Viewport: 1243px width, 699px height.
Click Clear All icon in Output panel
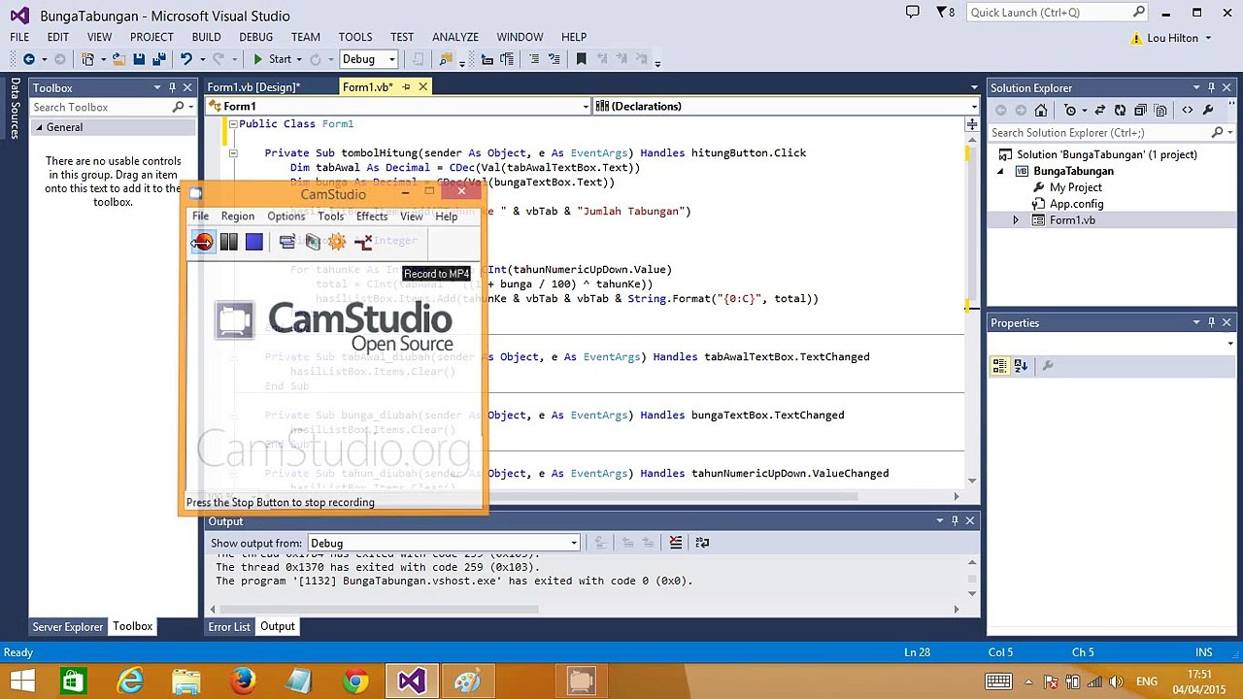coord(676,543)
